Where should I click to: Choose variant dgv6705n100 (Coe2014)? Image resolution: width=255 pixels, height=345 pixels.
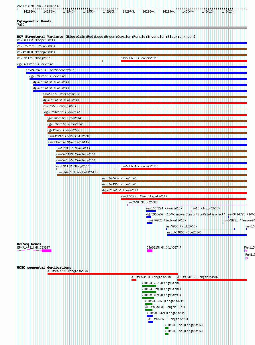tap(64, 118)
